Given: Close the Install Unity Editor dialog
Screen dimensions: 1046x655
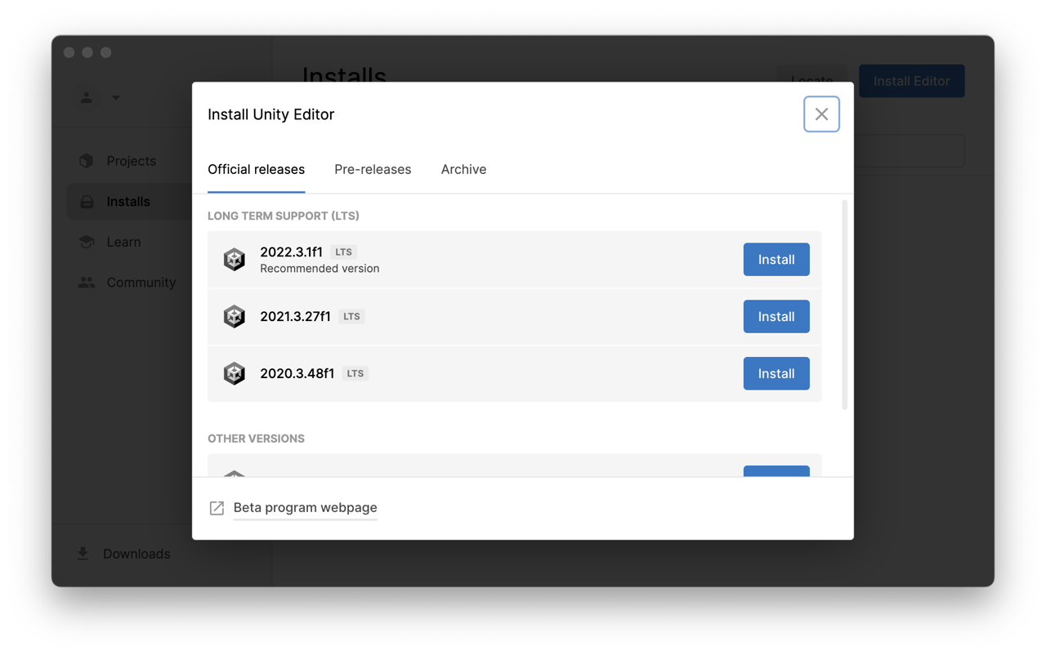Looking at the screenshot, I should pyautogui.click(x=821, y=114).
